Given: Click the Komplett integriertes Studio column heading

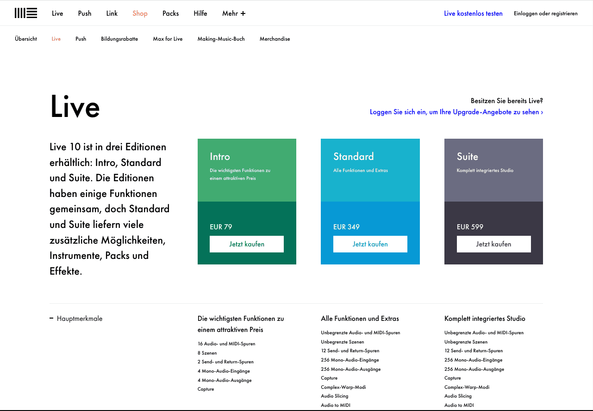Looking at the screenshot, I should coord(485,319).
